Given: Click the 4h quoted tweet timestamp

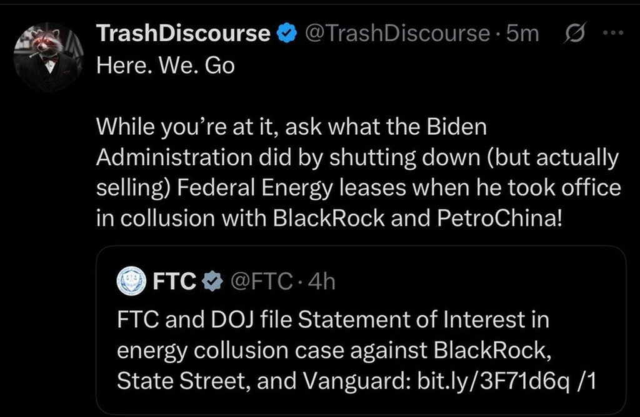Looking at the screenshot, I should tap(322, 282).
